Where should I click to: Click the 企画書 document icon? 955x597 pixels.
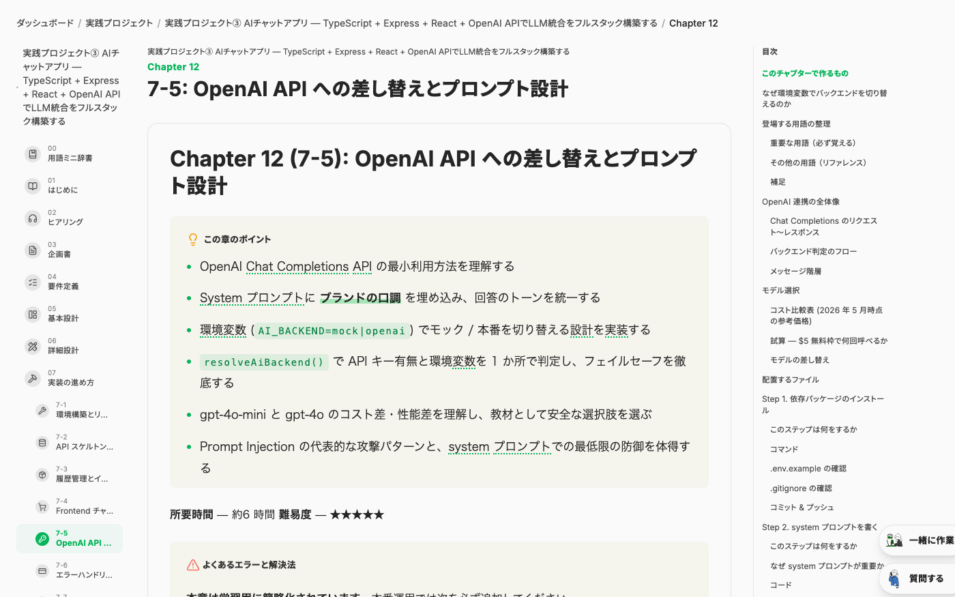pos(33,250)
